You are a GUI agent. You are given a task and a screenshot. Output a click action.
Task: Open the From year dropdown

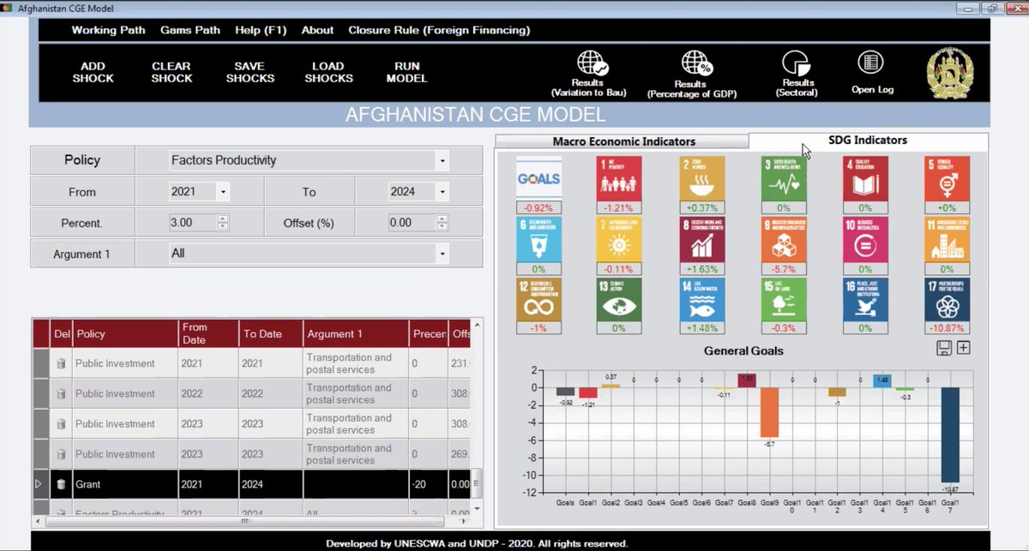(x=223, y=192)
